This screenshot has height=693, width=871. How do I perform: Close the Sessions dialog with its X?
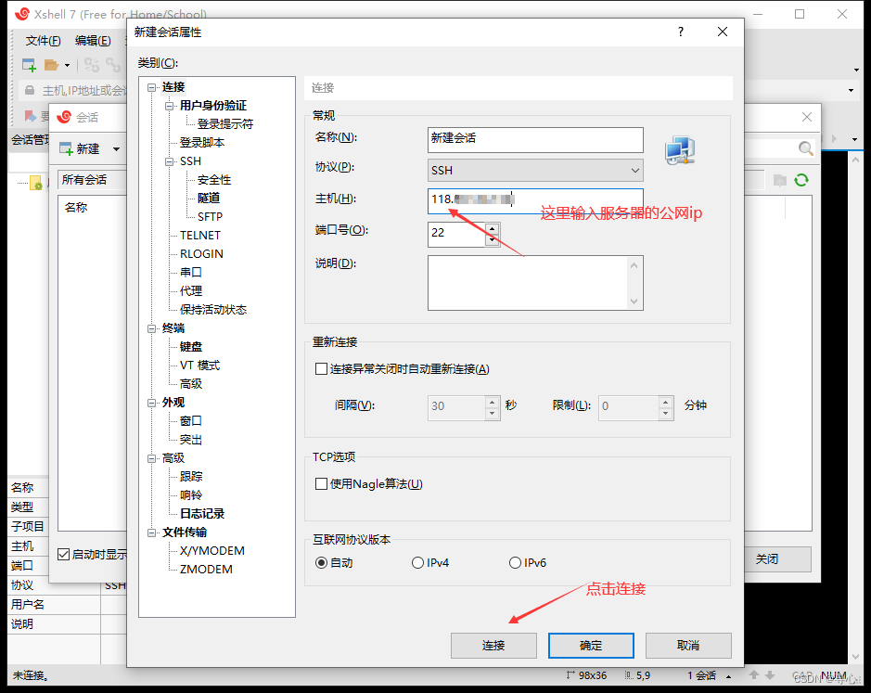tap(807, 117)
